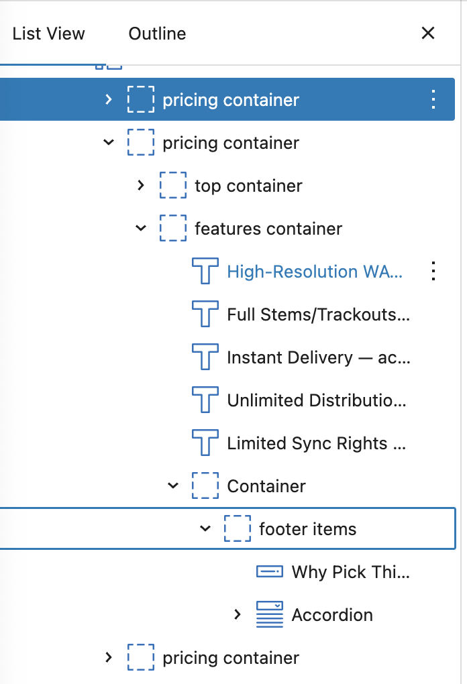Expand the Accordion block
Screen dimensions: 467x684
[238, 615]
